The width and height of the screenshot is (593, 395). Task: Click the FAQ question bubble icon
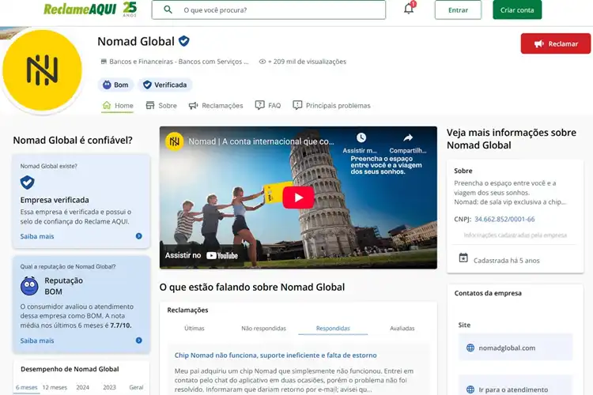coord(260,105)
